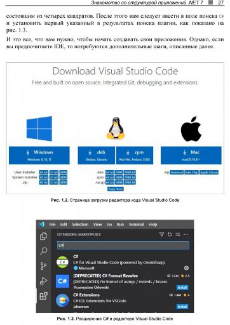Download the .deb package button
The height and width of the screenshot is (325, 230).
pos(97,156)
